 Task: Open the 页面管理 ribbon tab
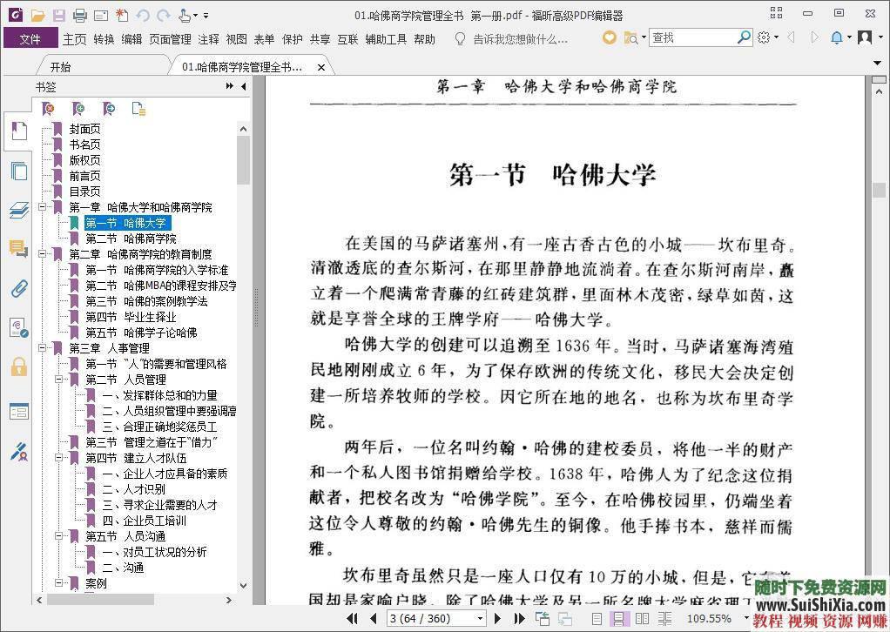(170, 38)
